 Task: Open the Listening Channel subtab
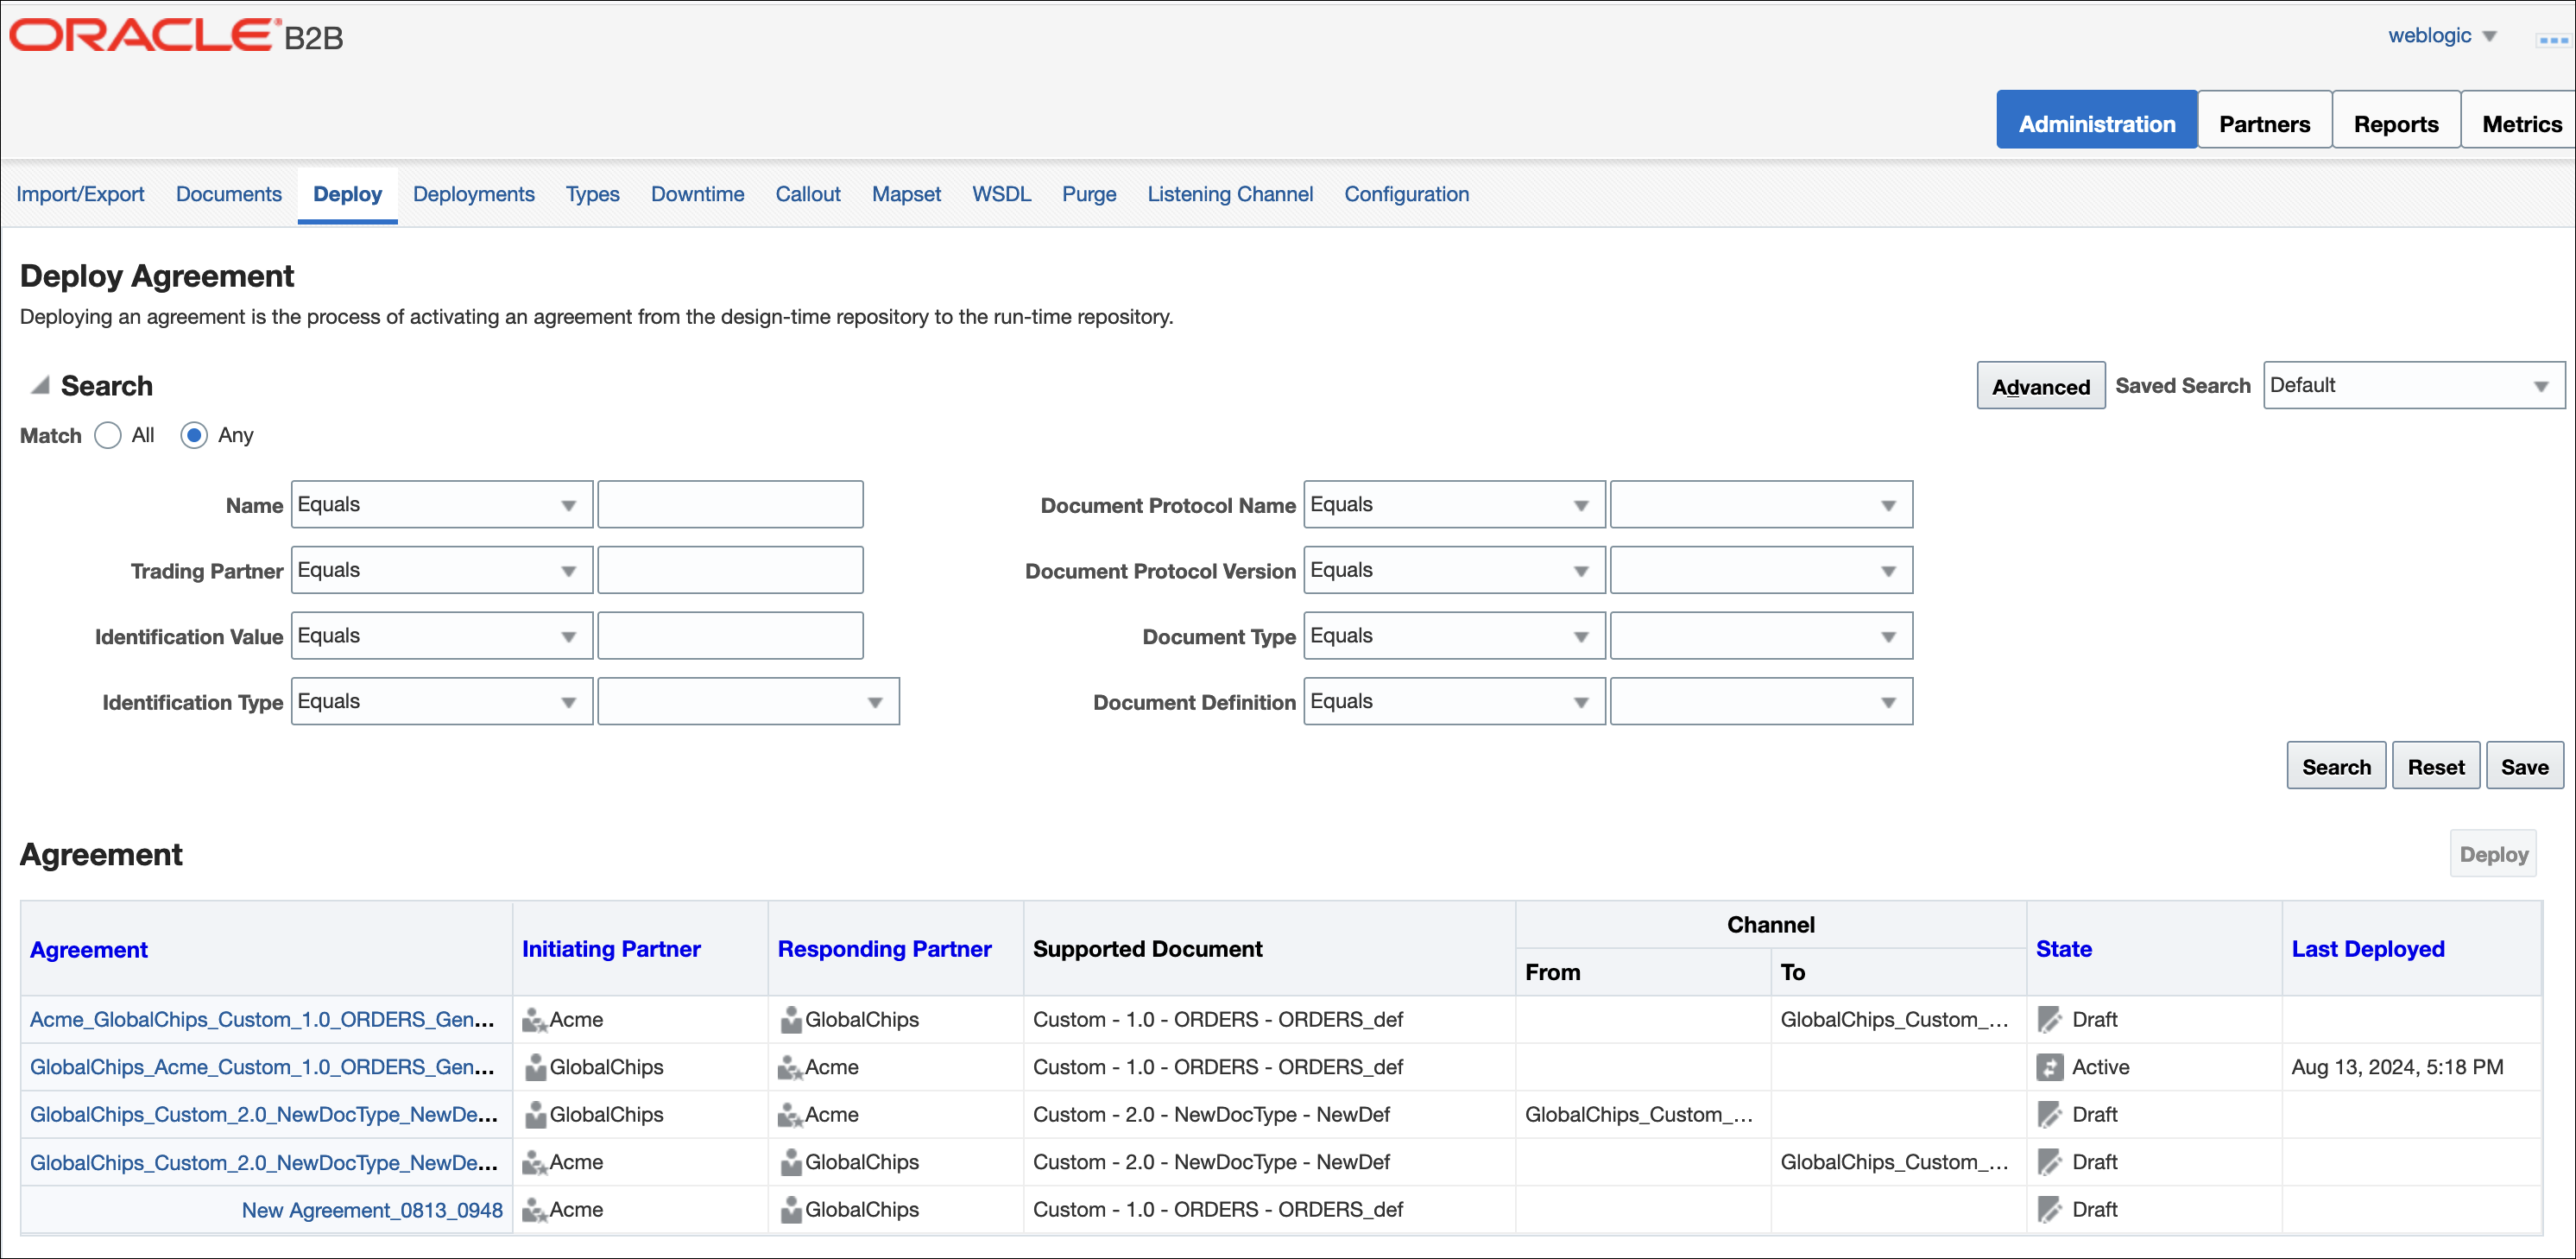(1229, 194)
